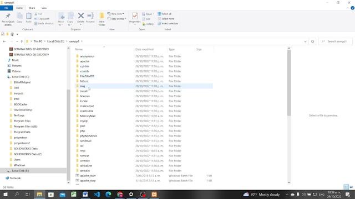Click the Copy to icon

(70, 16)
